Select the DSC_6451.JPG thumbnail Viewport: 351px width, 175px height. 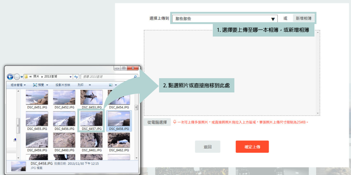(37, 97)
